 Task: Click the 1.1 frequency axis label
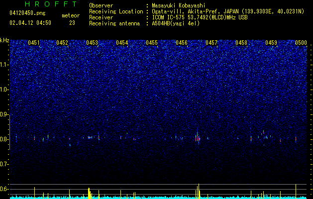click(x=4, y=65)
